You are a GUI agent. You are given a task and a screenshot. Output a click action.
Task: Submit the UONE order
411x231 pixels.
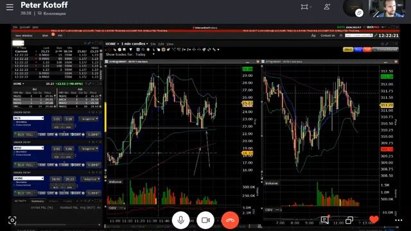click(93, 193)
